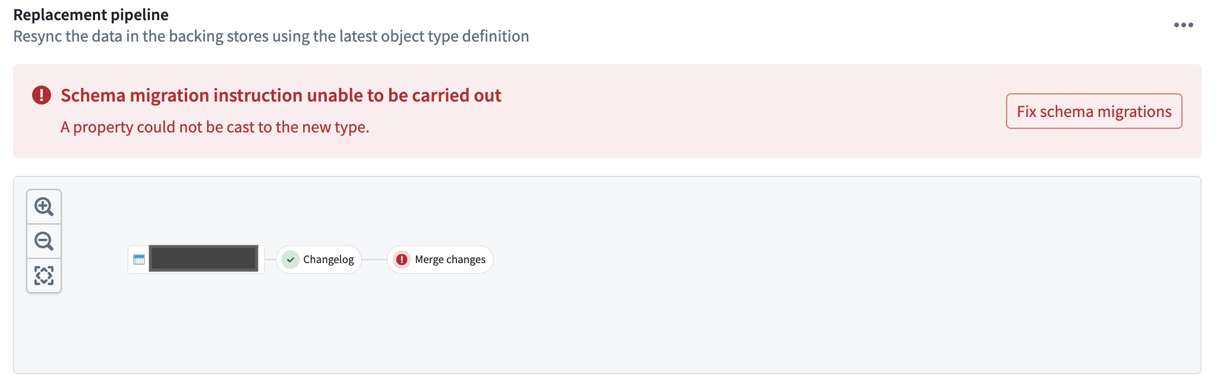The width and height of the screenshot is (1217, 392).
Task: Click the connector between Changelog and Merge changes
Action: (x=374, y=260)
